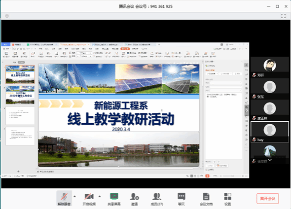Click the red 离开会议 button
This screenshot has height=209, width=291.
[268, 199]
